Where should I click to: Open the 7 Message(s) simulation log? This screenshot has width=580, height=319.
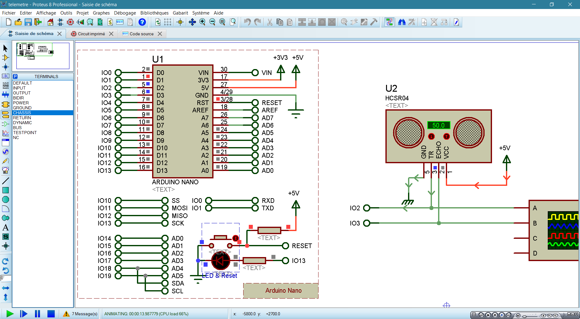pyautogui.click(x=80, y=314)
